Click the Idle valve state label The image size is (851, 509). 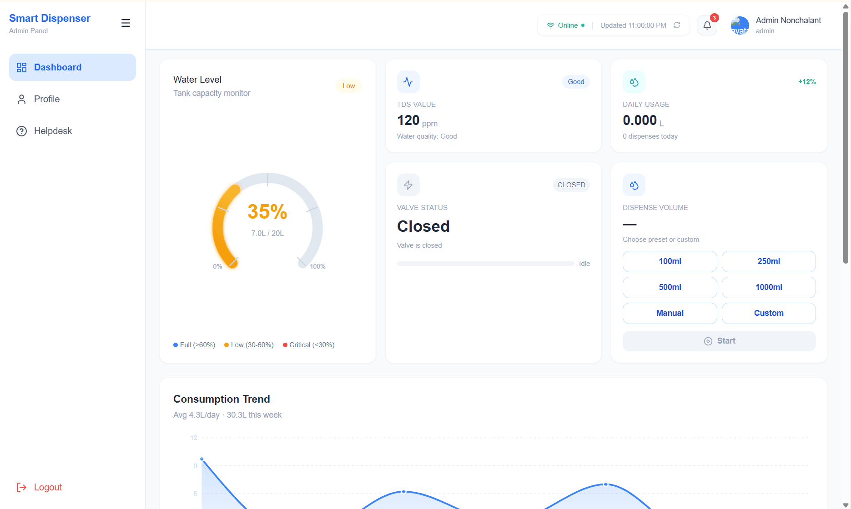(584, 264)
